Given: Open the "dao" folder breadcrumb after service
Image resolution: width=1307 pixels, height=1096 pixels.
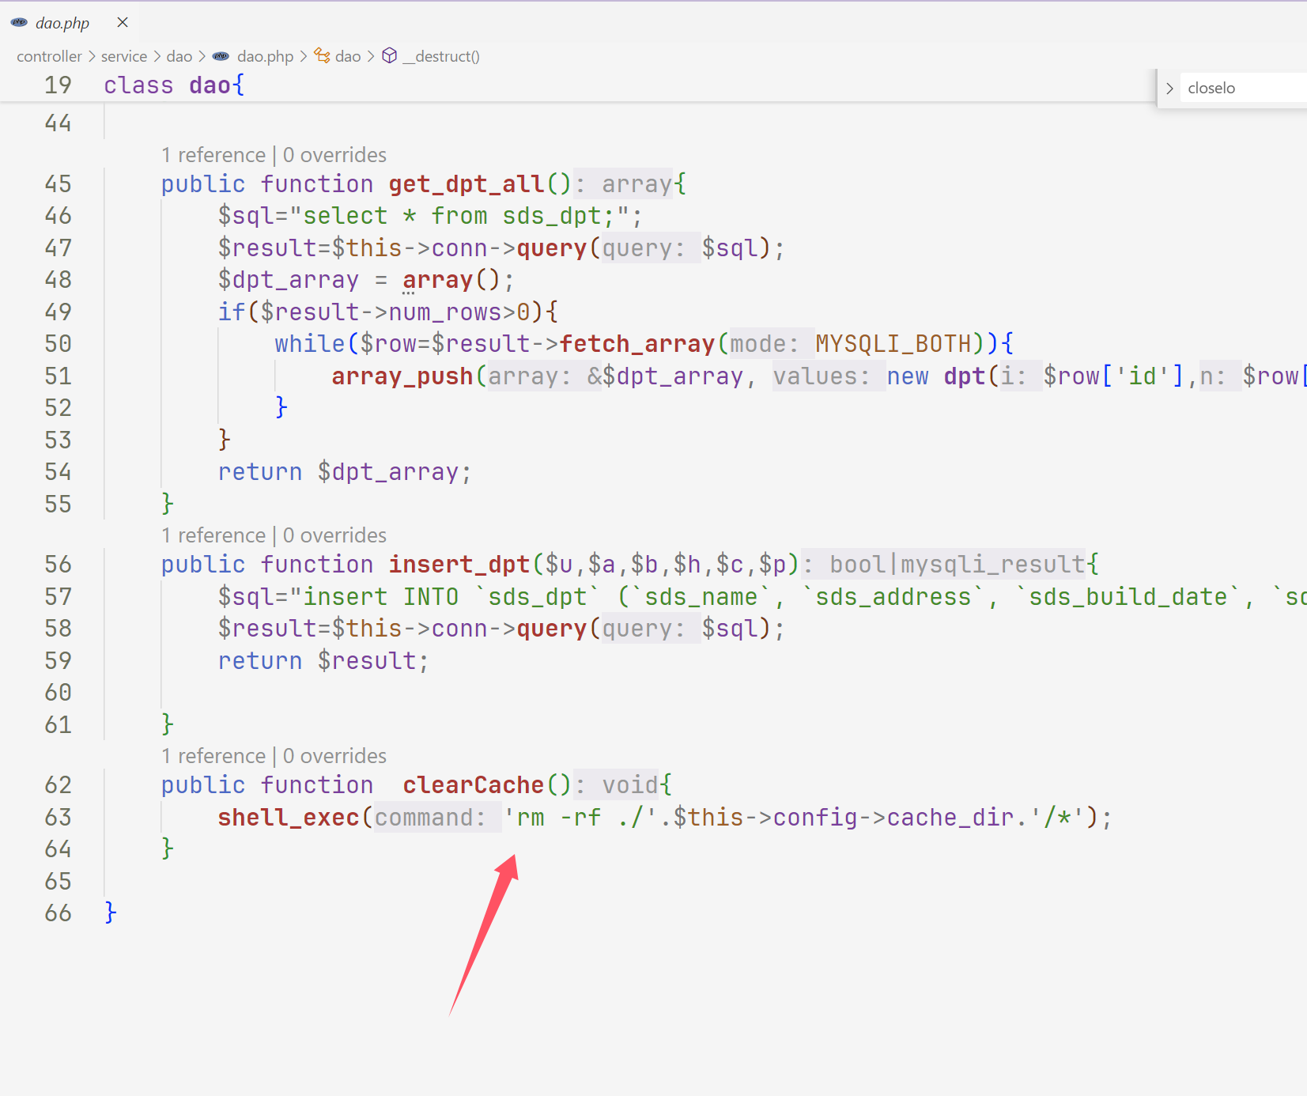Looking at the screenshot, I should 179,56.
